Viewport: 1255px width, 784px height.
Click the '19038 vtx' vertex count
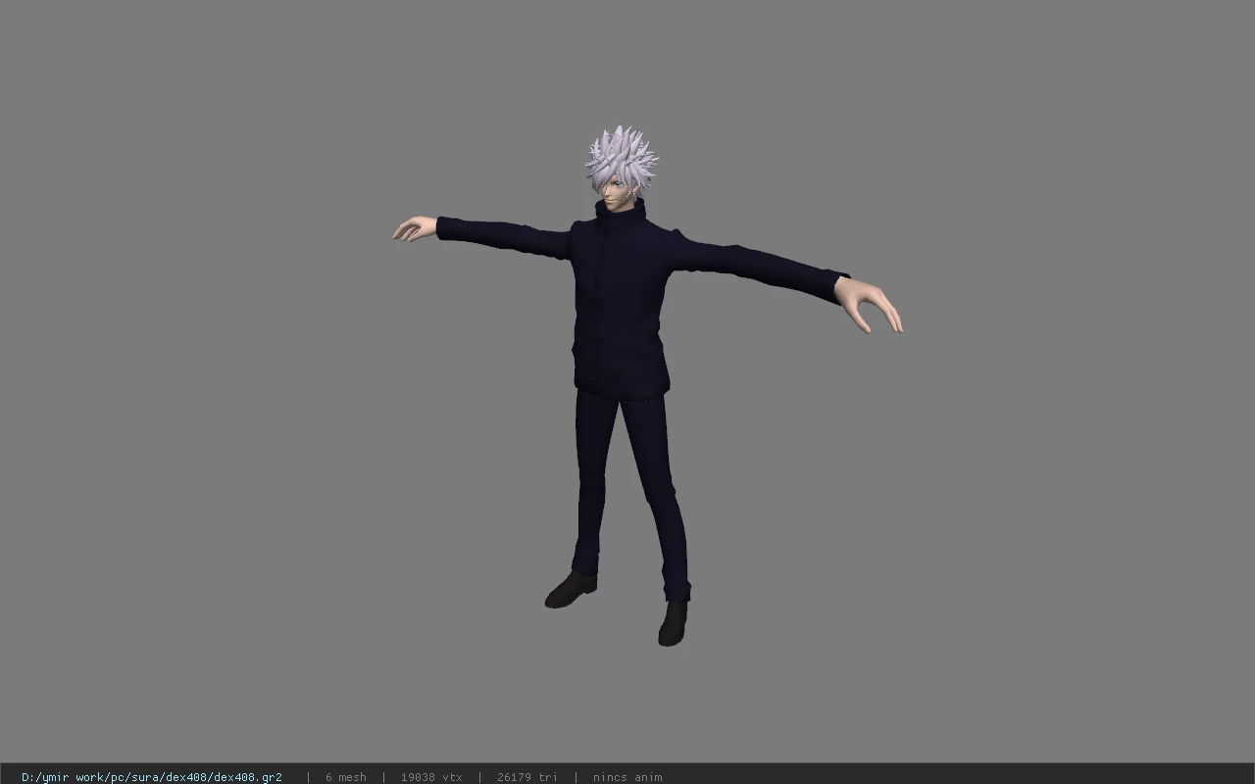click(x=431, y=777)
